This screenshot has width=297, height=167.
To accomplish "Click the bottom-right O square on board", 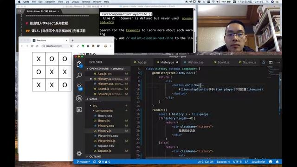I will pos(65,85).
